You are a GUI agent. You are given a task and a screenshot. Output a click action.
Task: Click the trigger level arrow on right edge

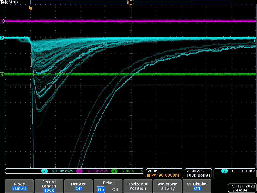point(254,41)
